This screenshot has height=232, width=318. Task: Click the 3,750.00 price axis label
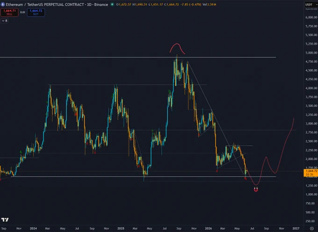(x=311, y=97)
